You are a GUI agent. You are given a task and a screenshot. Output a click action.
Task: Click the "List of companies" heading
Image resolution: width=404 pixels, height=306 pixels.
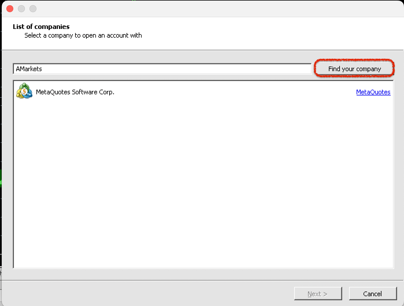[x=41, y=27]
